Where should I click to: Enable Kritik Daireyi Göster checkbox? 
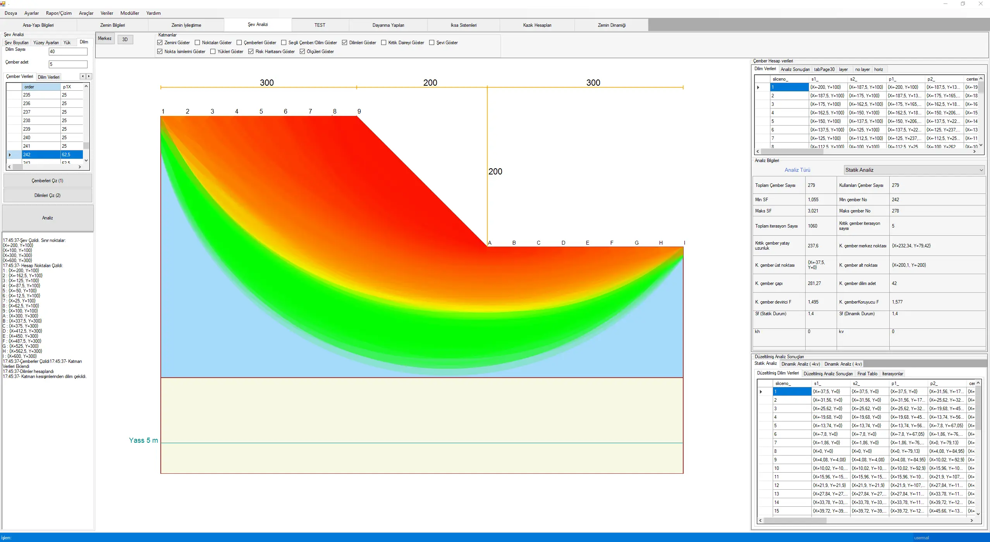coord(384,43)
